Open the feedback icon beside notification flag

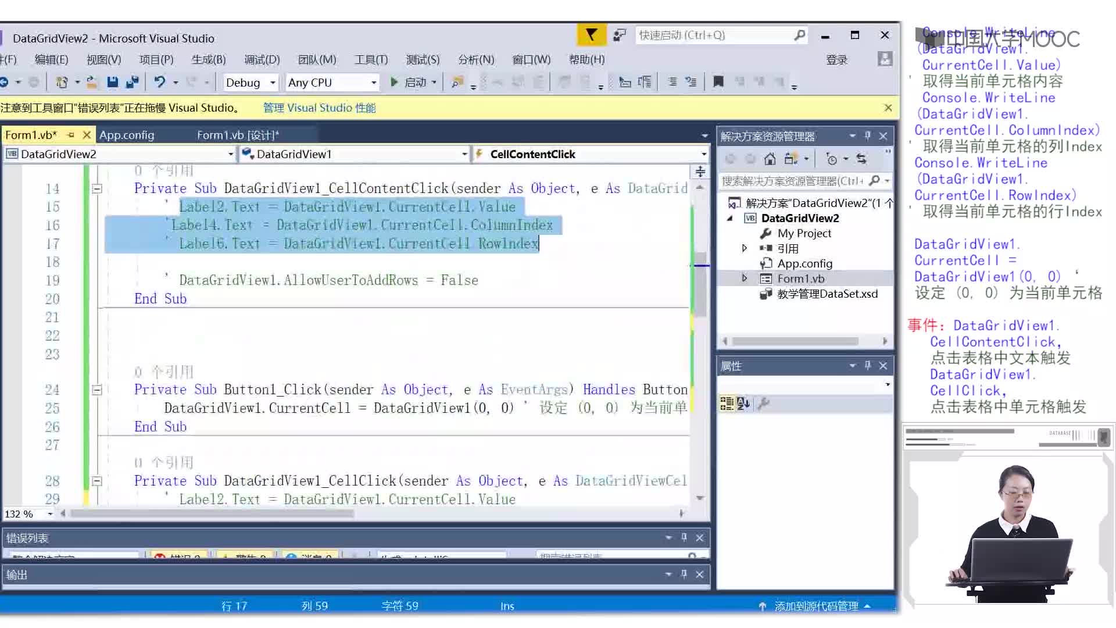(620, 35)
